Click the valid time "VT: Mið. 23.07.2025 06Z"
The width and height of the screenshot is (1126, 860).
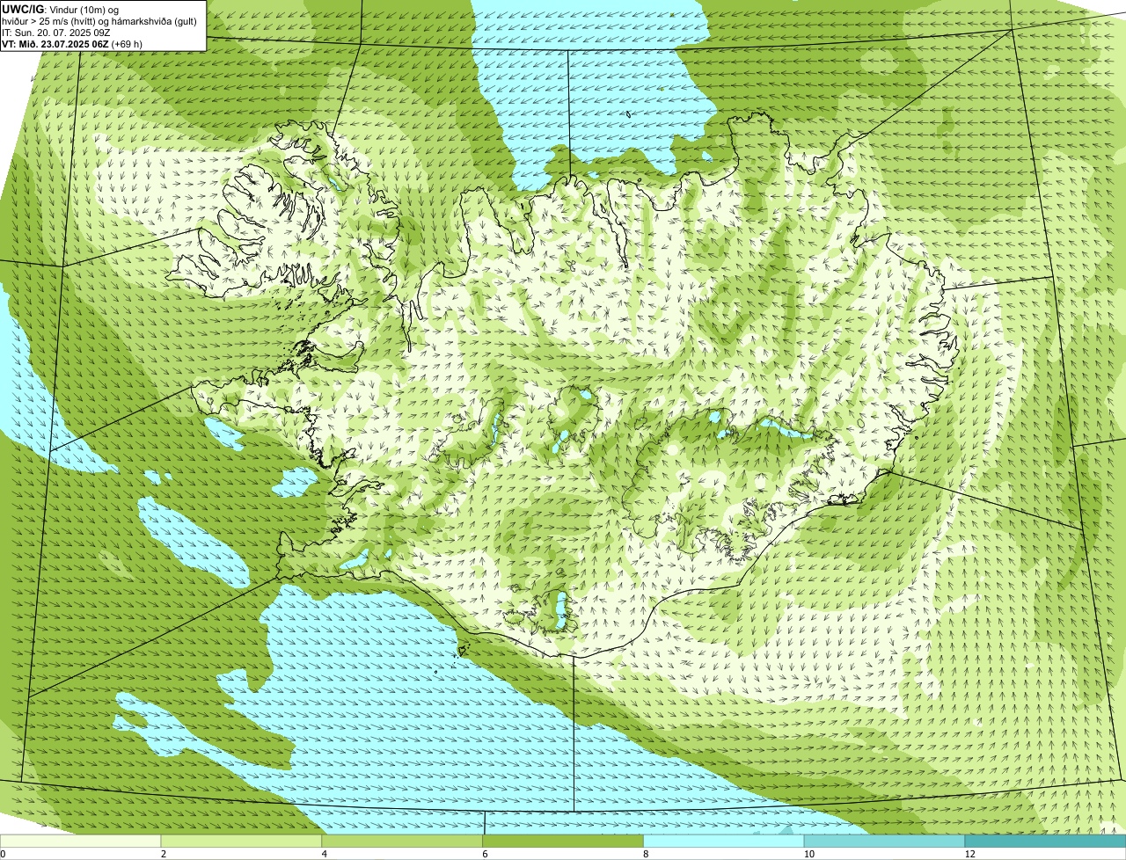pyautogui.click(x=55, y=43)
